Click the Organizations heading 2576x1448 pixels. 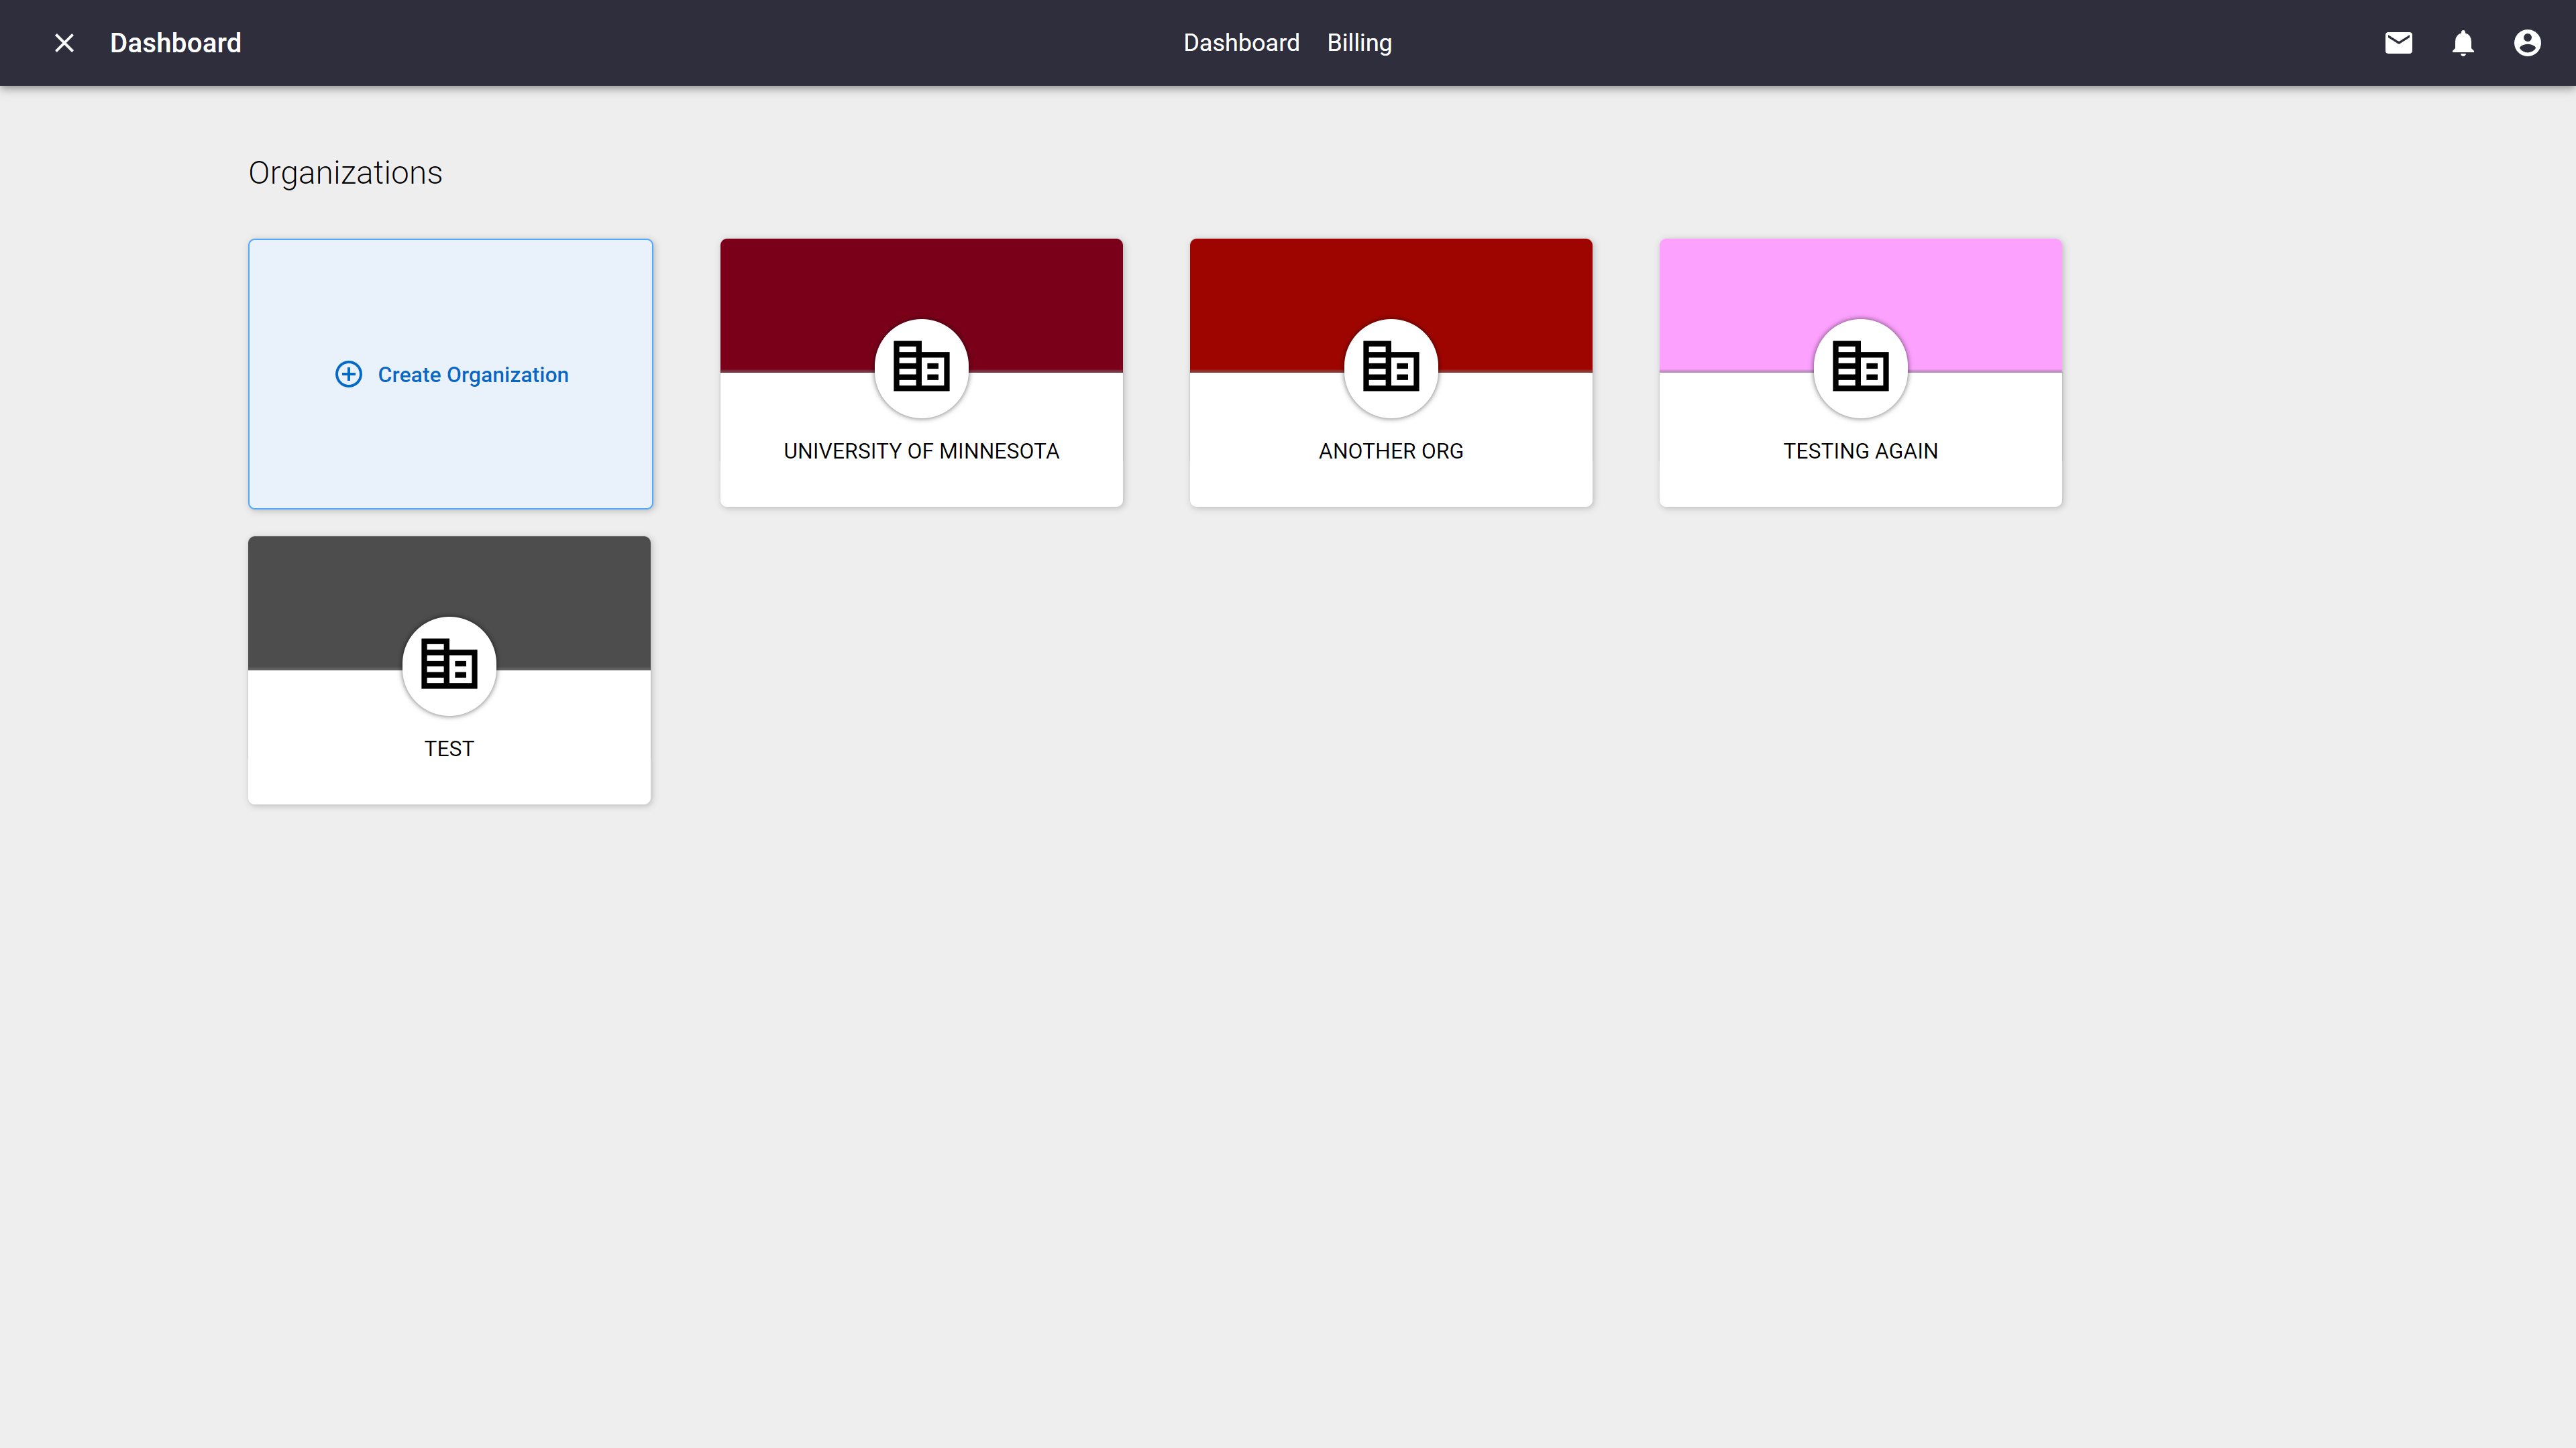click(x=345, y=173)
